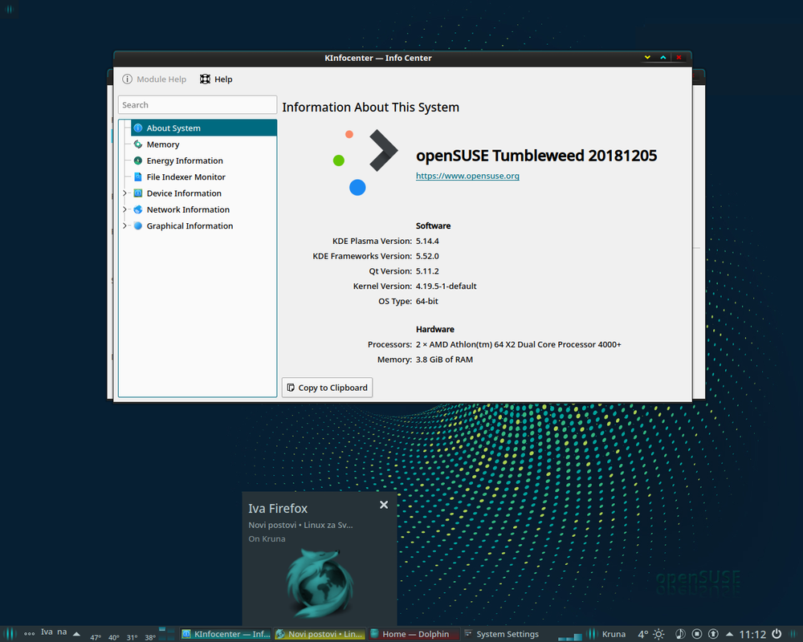Click the Kruna activity launcher icon

coord(592,634)
